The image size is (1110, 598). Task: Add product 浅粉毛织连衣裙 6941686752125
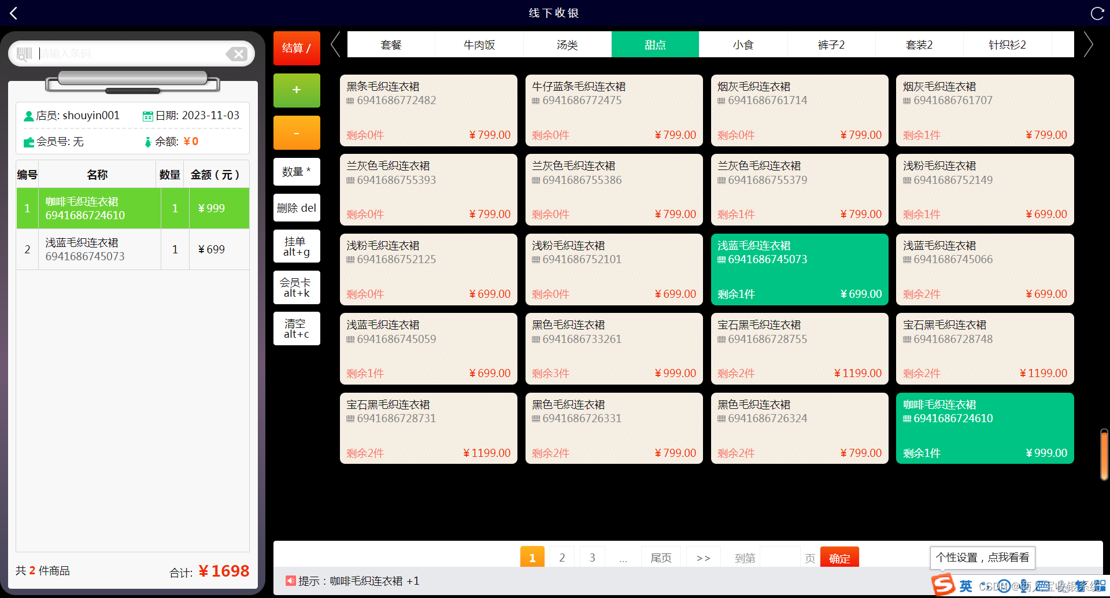(428, 270)
